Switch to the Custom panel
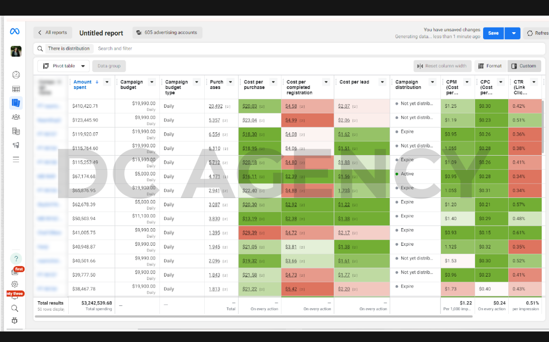This screenshot has width=549, height=342. tap(524, 66)
